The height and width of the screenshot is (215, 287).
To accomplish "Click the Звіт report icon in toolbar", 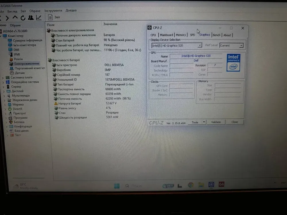I will (51, 17).
